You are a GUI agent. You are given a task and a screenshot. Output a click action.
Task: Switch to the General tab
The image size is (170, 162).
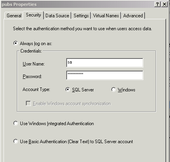[14, 16]
